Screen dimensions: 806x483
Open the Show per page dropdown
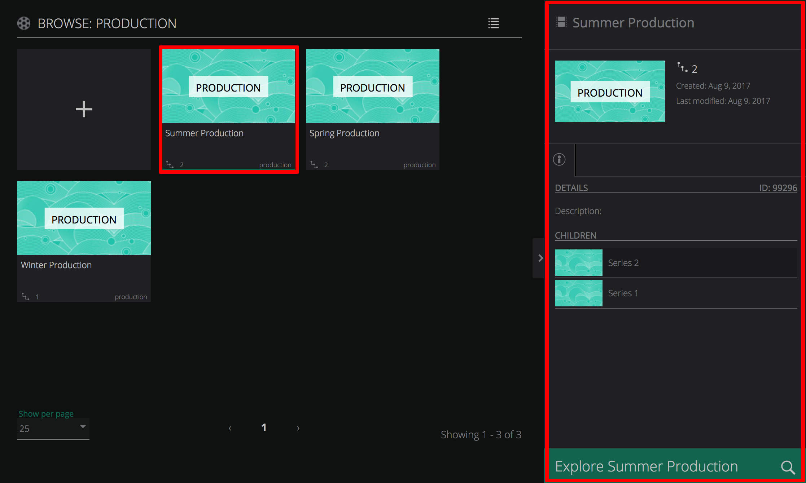point(53,428)
